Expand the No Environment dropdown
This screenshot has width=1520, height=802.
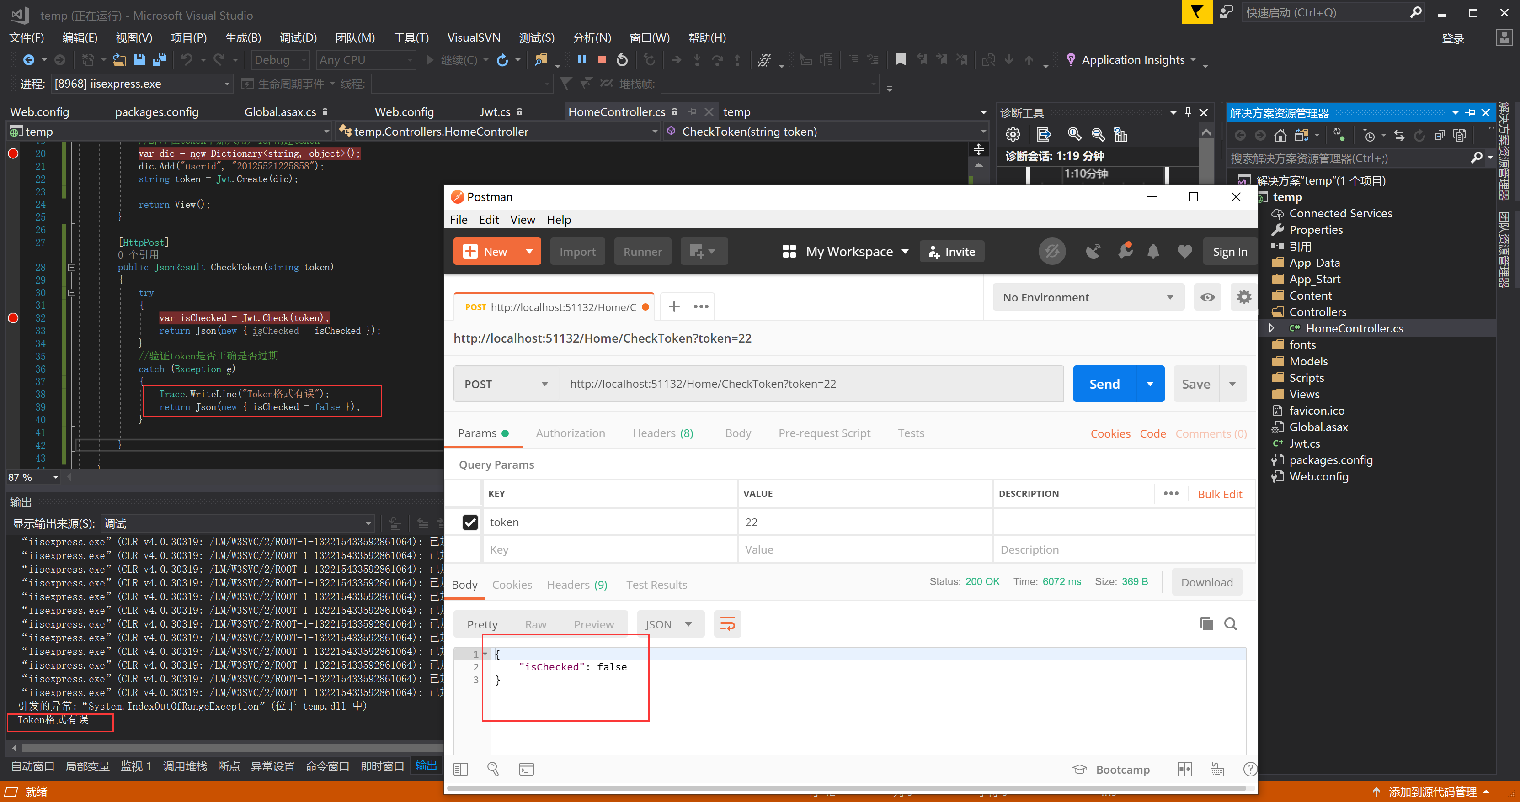coord(1088,297)
